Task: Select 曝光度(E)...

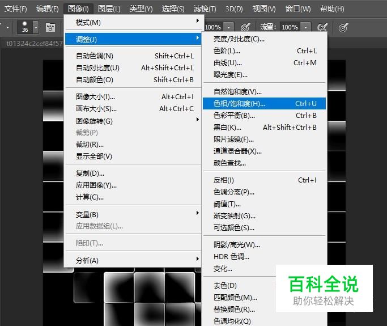Action: [x=265, y=75]
